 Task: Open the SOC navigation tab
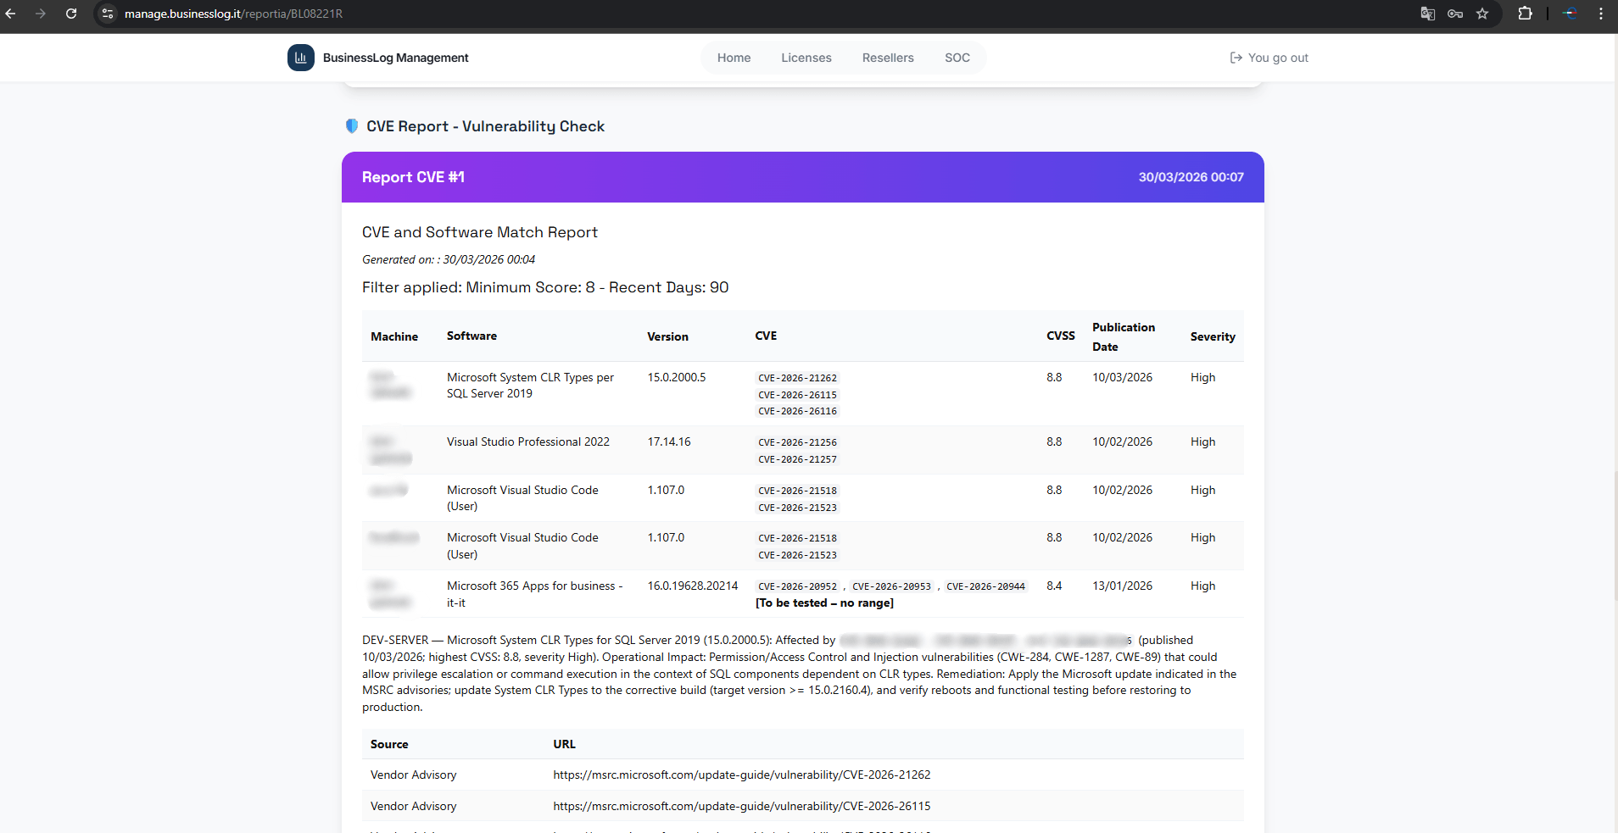[957, 58]
